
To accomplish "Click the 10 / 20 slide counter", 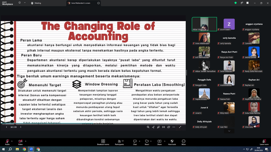I will click(14, 127).
